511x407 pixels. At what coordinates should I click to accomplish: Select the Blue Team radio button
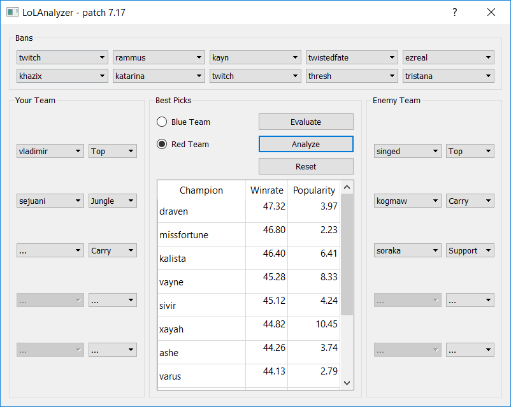point(163,122)
